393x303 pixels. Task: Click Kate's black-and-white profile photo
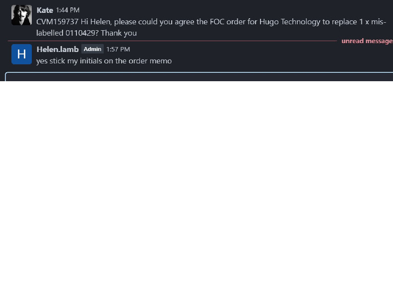pos(21,15)
